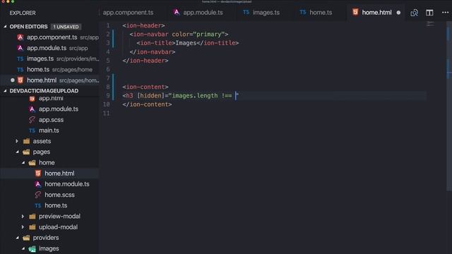The width and height of the screenshot is (452, 254).
Task: Collapse the Open Editors section
Action: [x=5, y=27]
